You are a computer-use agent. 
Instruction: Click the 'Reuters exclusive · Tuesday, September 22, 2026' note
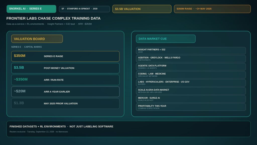[x=32, y=132]
